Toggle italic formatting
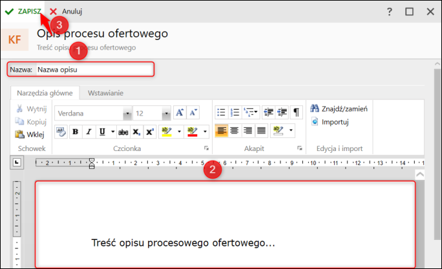The width and height of the screenshot is (442, 269). pos(89,132)
